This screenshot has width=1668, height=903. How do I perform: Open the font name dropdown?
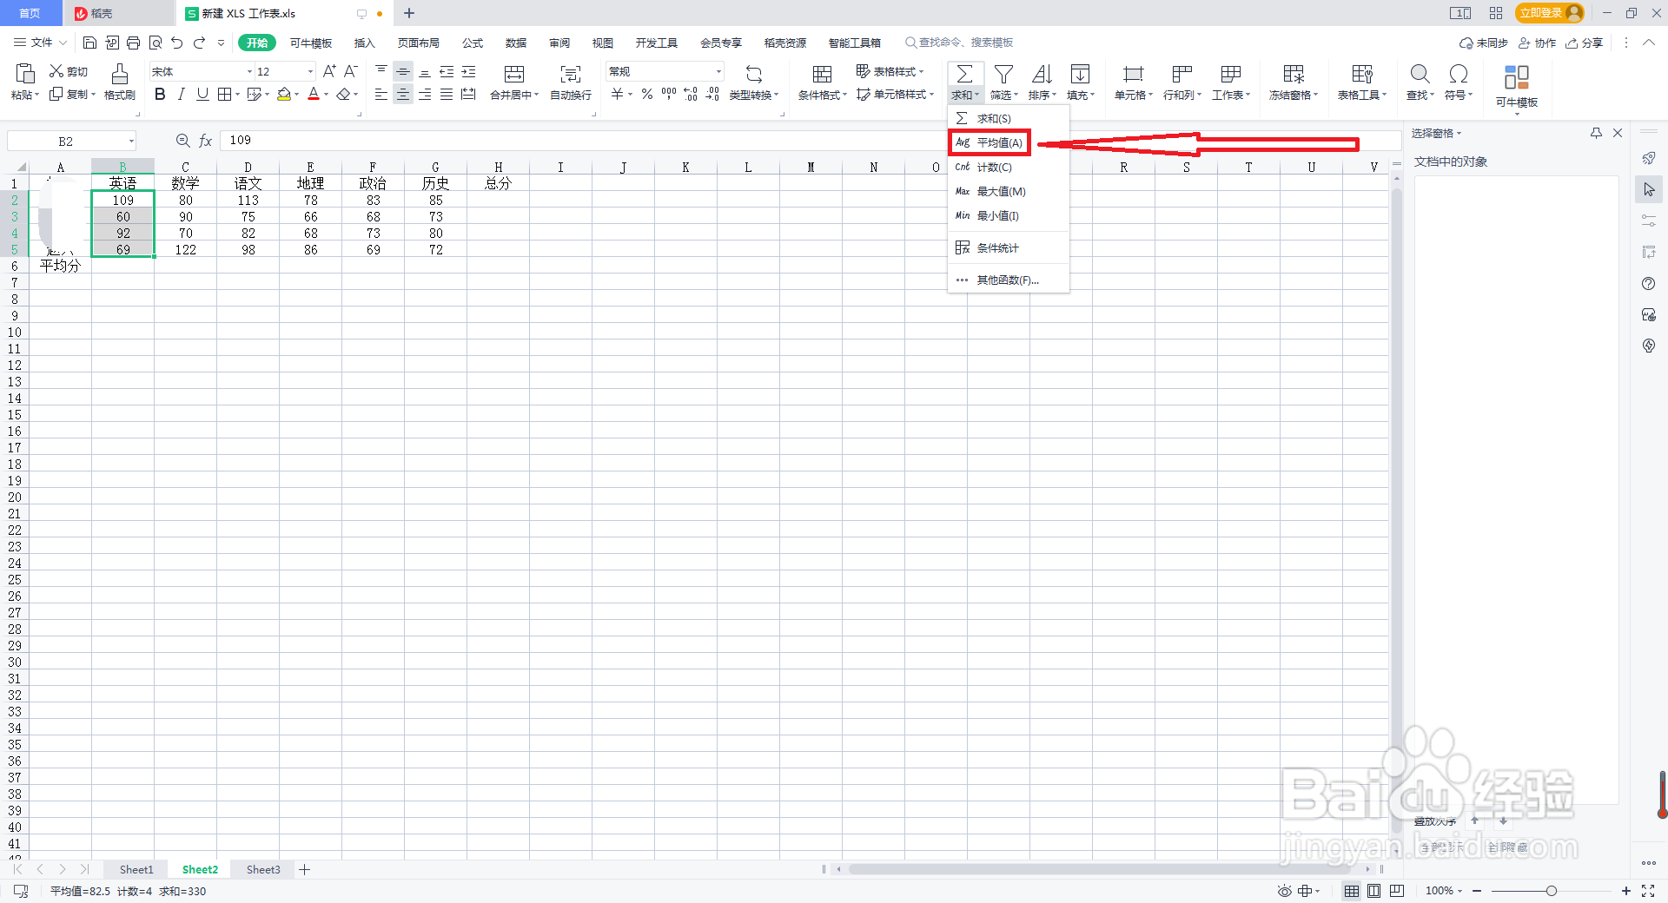(x=250, y=72)
